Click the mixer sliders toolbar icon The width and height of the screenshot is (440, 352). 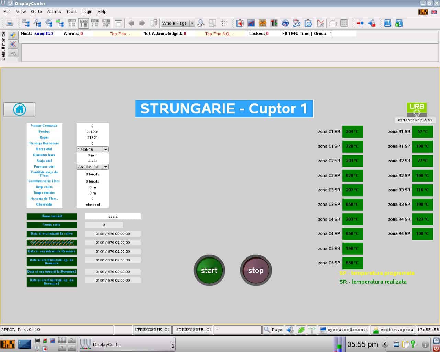coord(274,23)
